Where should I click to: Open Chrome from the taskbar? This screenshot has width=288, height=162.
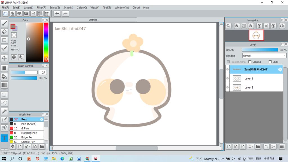click(x=87, y=159)
